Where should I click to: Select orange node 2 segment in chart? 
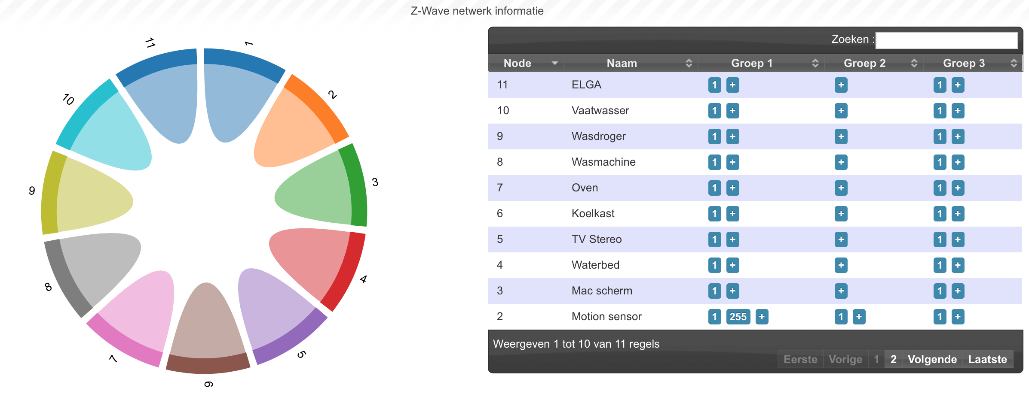[x=317, y=108]
